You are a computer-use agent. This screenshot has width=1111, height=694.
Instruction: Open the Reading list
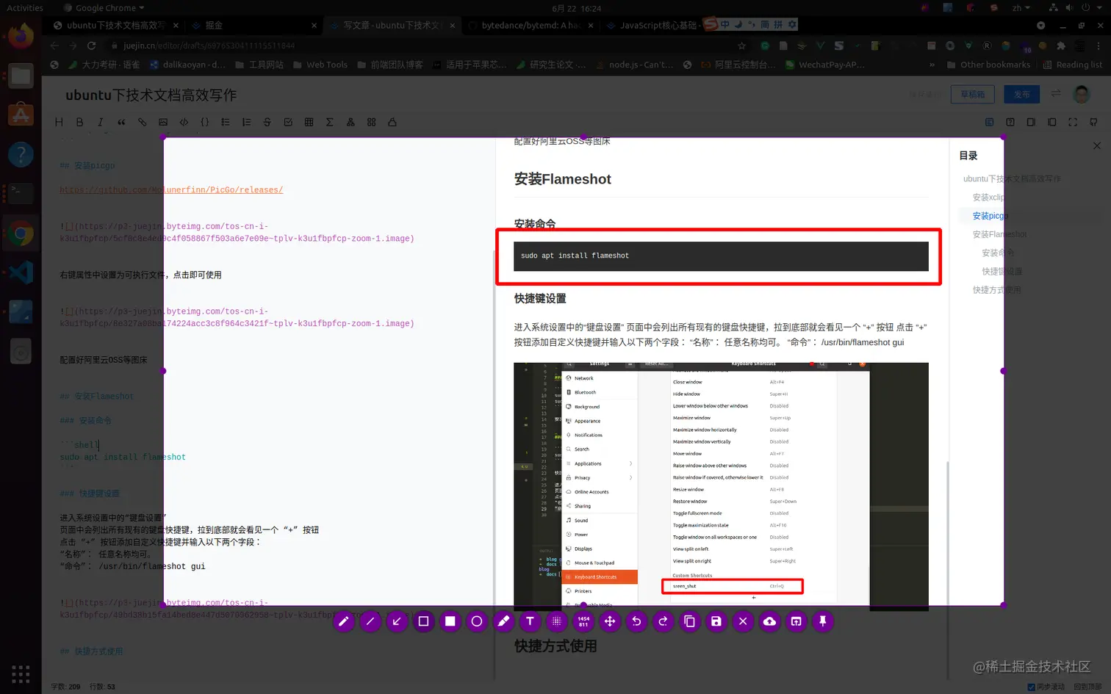tap(1072, 65)
